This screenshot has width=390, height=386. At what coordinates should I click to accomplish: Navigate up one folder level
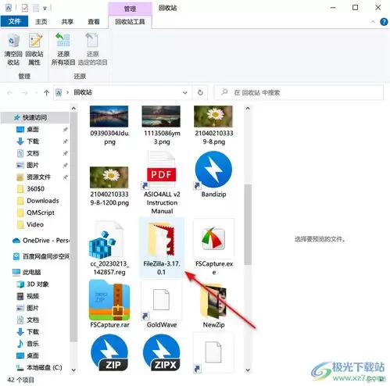point(46,92)
